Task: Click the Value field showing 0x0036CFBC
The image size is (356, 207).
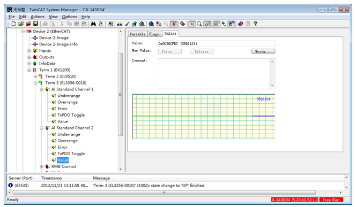Action: (217, 43)
